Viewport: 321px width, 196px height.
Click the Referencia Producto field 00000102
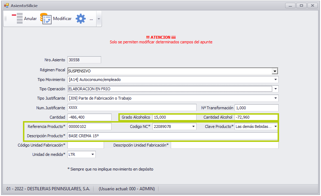pos(89,126)
